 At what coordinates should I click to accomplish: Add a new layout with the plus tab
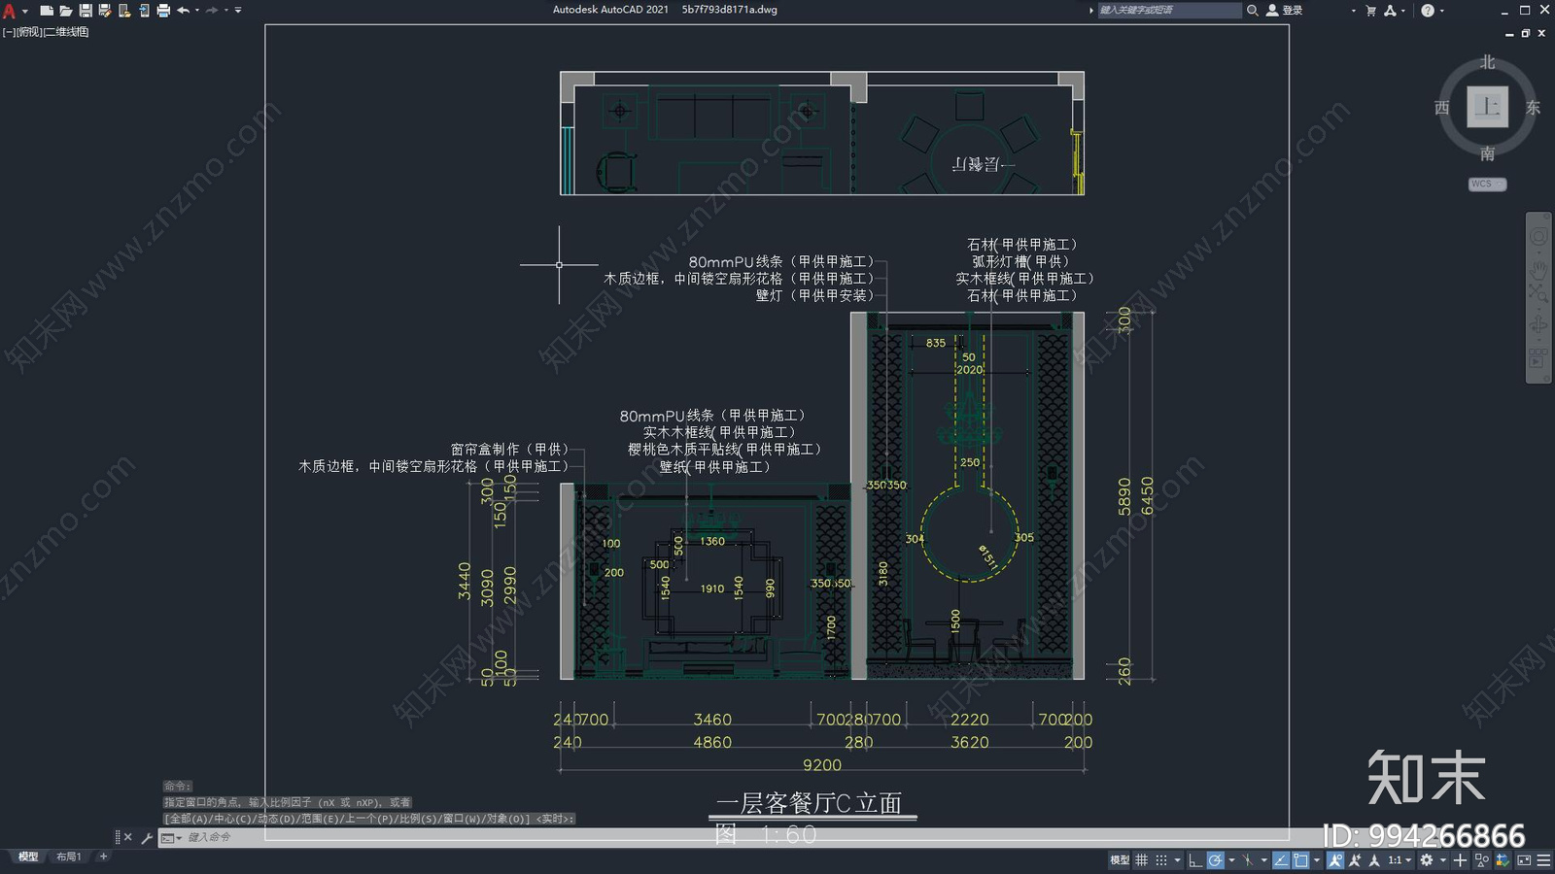point(103,857)
